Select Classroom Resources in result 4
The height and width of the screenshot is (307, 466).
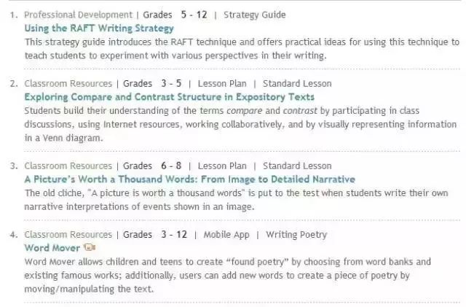(x=68, y=235)
